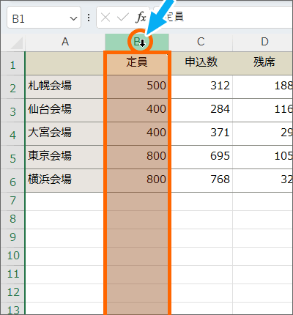
Task: Select column A header
Action: (65, 42)
